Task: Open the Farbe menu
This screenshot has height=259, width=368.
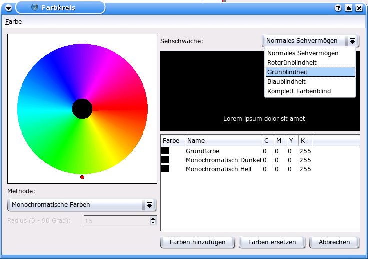Action: pos(14,22)
